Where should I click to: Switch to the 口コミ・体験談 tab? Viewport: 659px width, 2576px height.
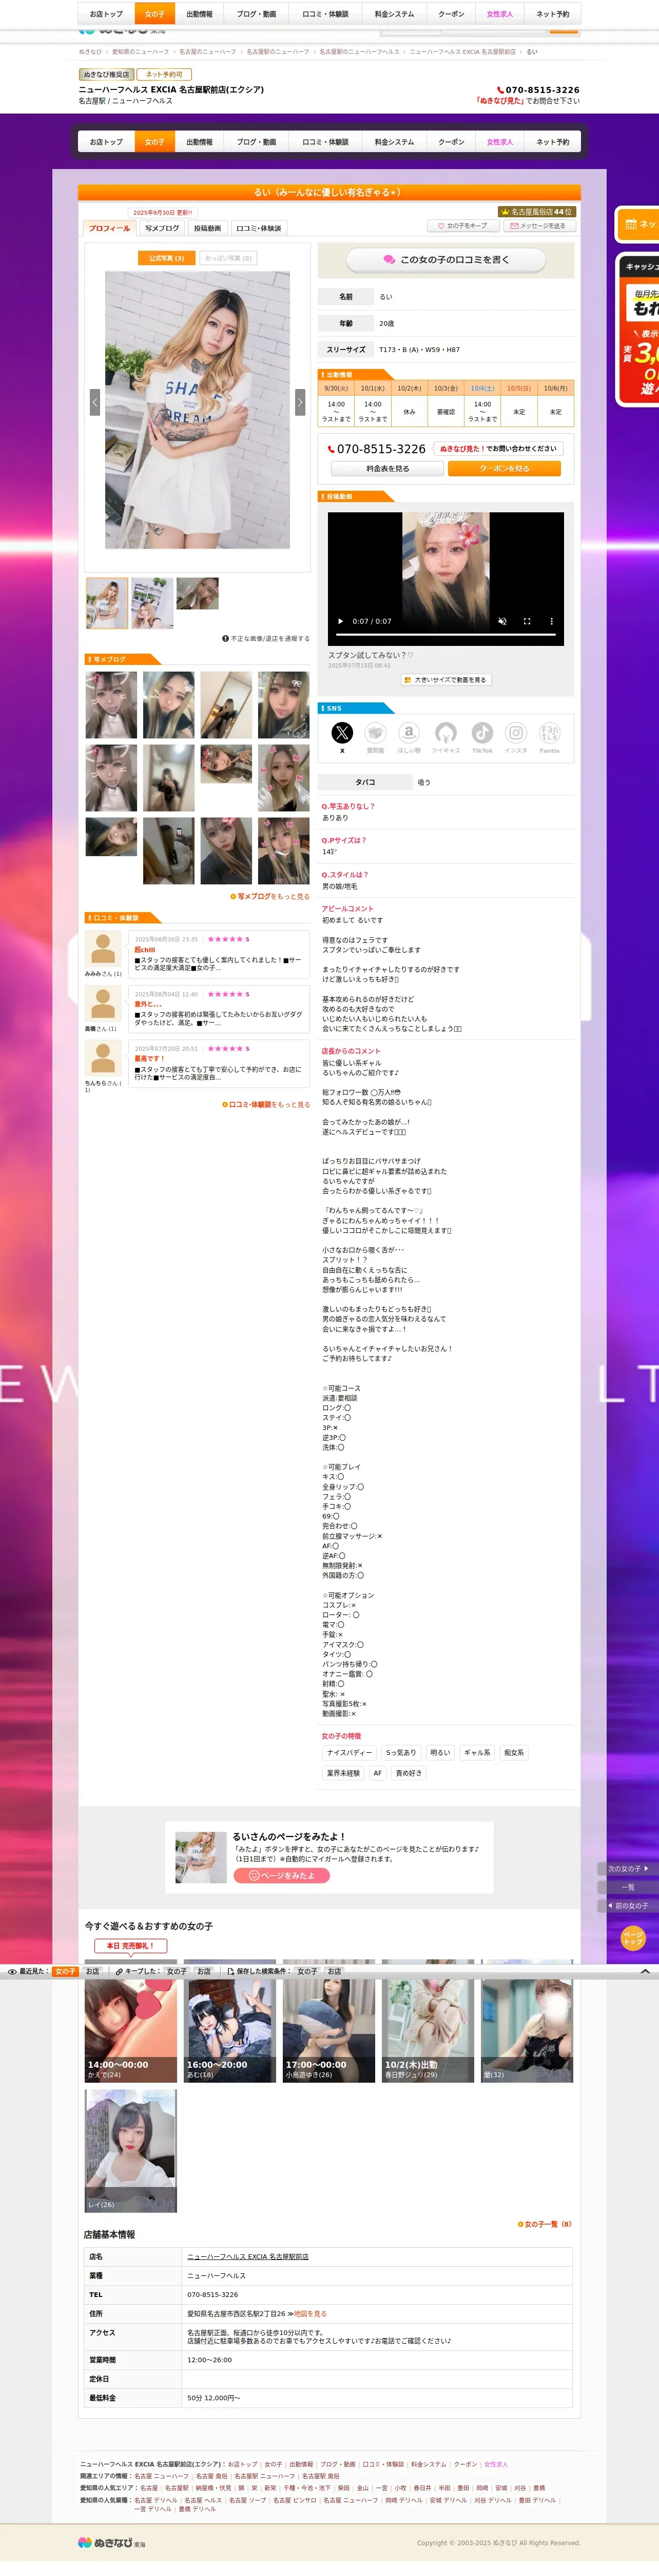click(259, 228)
